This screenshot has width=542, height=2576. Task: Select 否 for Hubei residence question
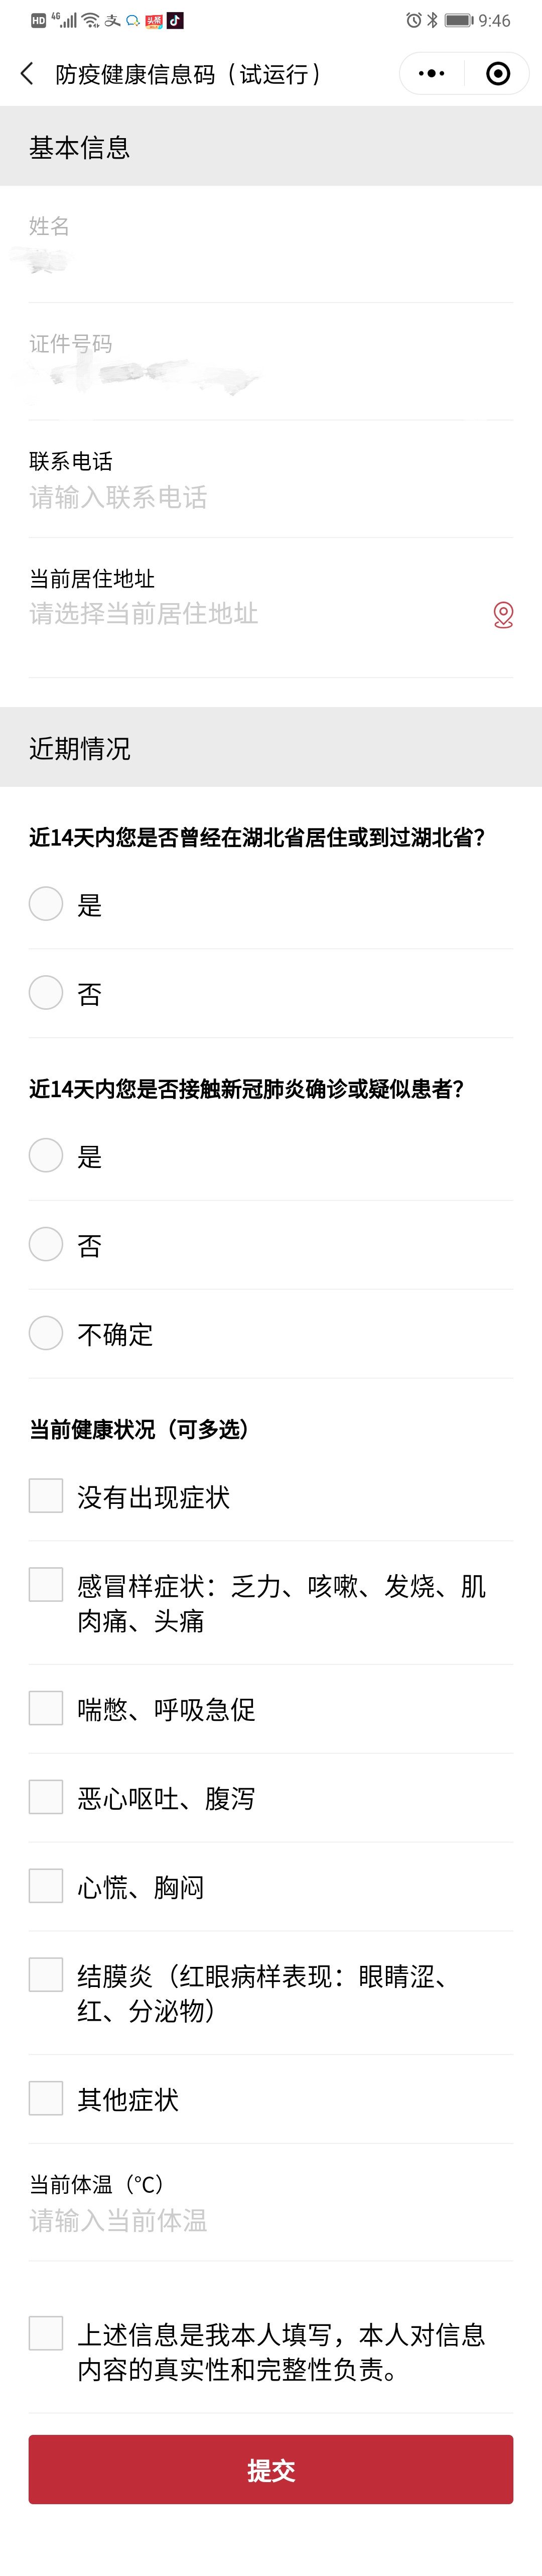[46, 993]
